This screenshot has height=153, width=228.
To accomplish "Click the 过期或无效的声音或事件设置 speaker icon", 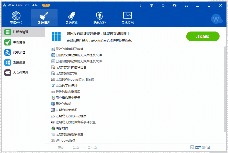I will (53, 122).
